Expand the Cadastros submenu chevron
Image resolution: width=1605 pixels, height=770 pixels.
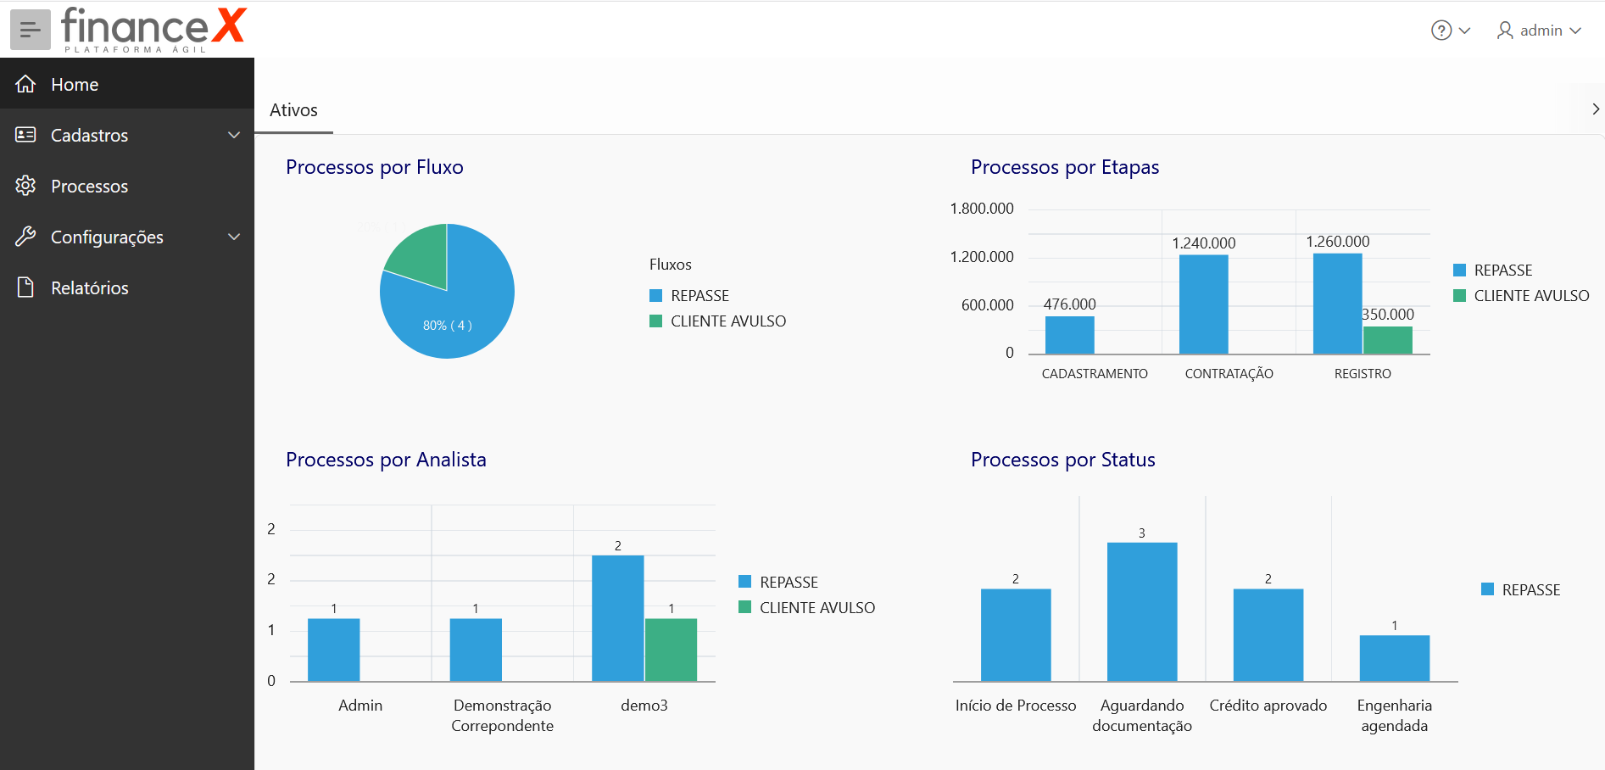234,135
